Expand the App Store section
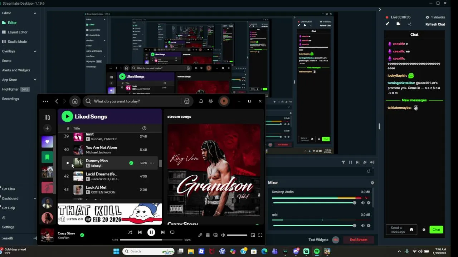 click(x=35, y=80)
